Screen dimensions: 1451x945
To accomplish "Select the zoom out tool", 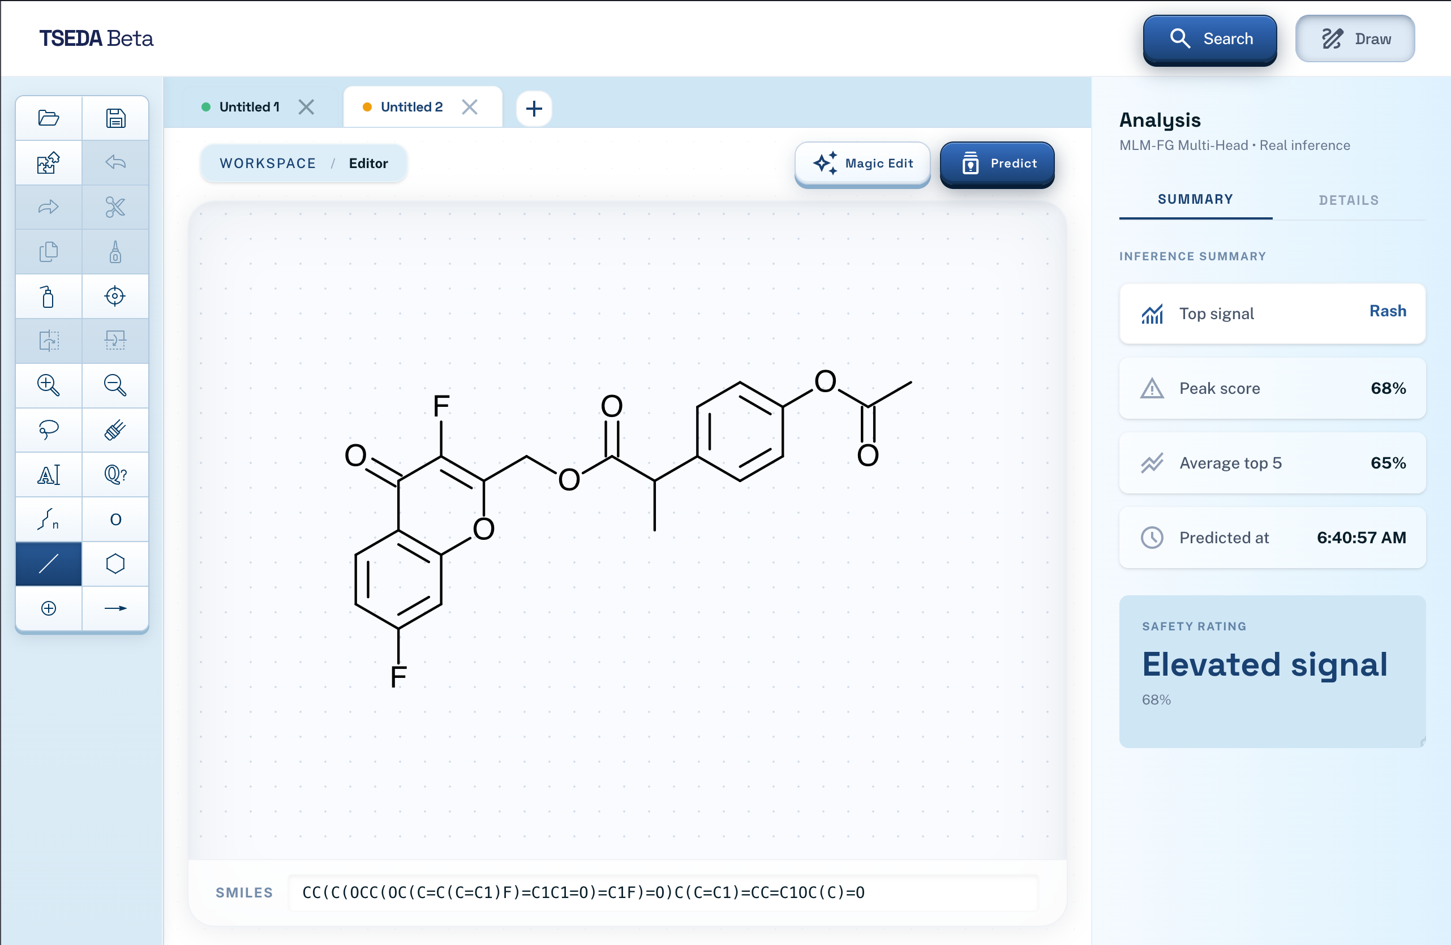I will 115,385.
